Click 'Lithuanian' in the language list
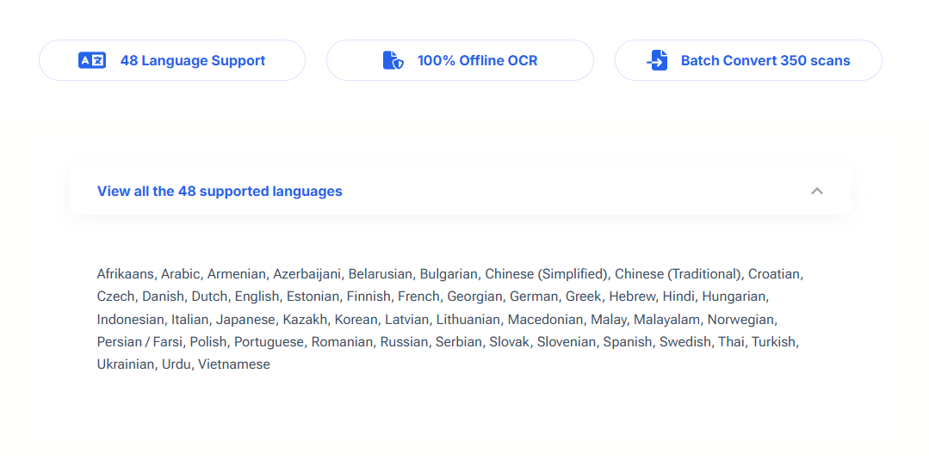This screenshot has width=929, height=459. pos(468,320)
